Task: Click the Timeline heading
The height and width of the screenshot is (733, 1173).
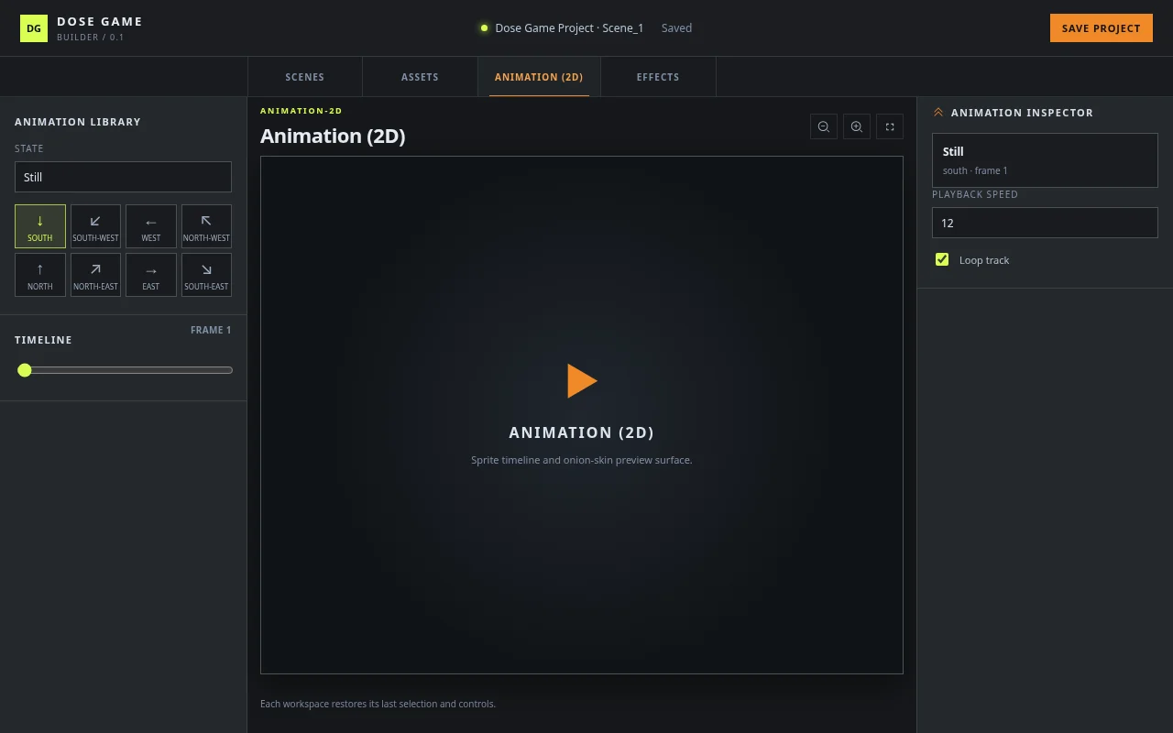Action: coord(43,340)
